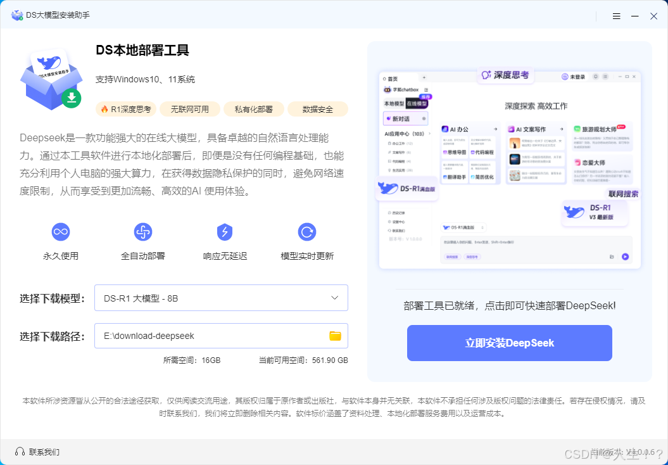Click the headset icon beside 联系我们
Image resolution: width=668 pixels, height=465 pixels.
(20, 452)
